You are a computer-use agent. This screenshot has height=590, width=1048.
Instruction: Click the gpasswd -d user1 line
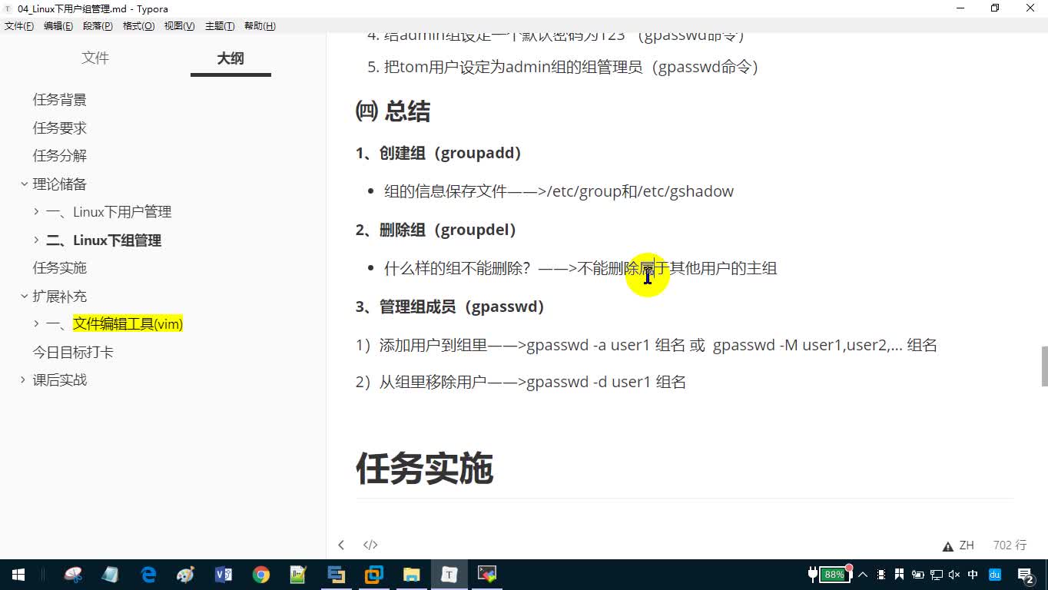click(x=521, y=382)
